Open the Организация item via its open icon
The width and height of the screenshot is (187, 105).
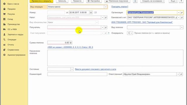click(x=182, y=13)
